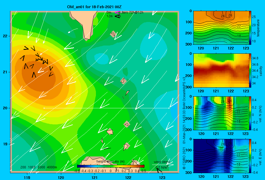Click '-0.5' on the height anomaly scale

[77, 171]
